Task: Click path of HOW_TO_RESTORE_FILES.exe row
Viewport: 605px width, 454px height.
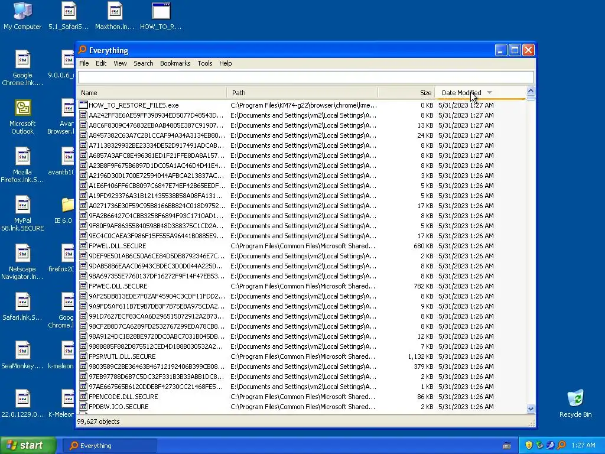Action: pyautogui.click(x=304, y=105)
